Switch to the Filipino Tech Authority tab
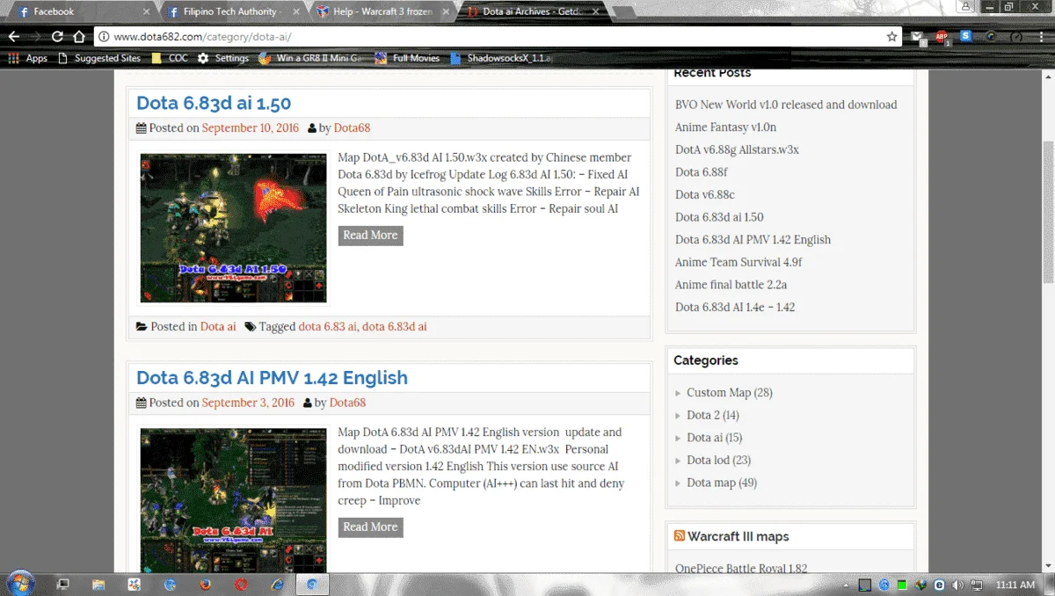Viewport: 1055px width, 596px height. 233,11
